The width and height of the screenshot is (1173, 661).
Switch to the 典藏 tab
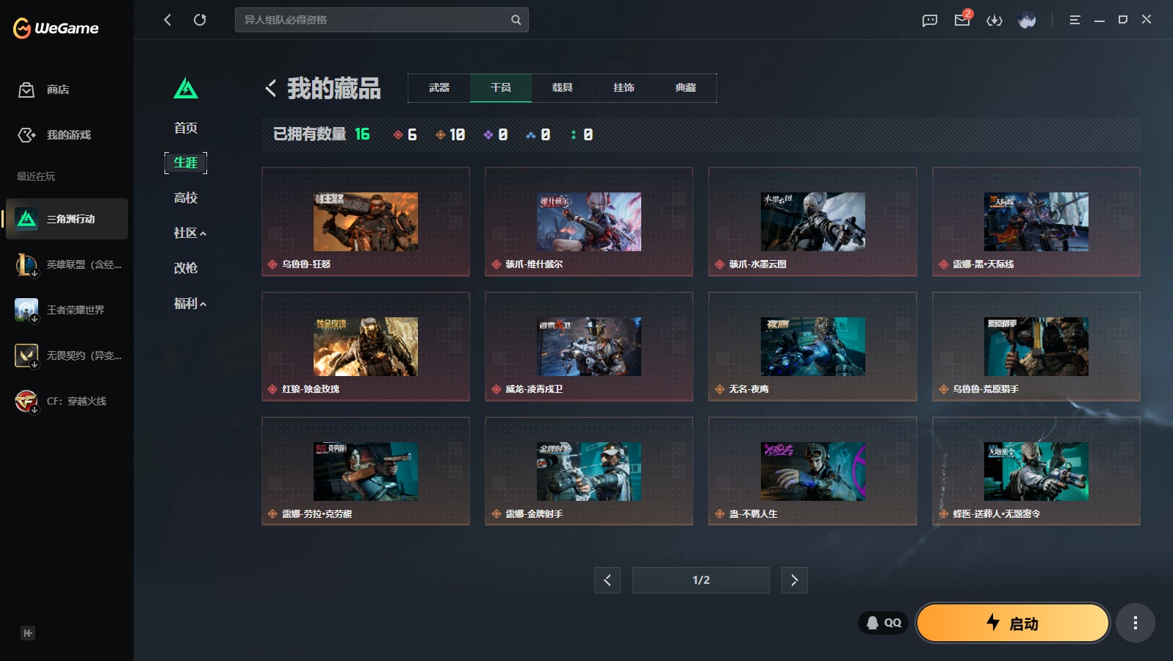686,87
